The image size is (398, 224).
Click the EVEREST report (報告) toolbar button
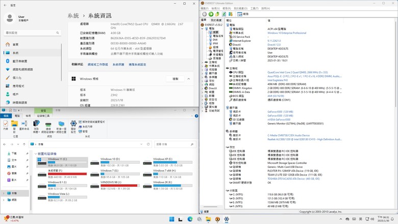point(243,14)
